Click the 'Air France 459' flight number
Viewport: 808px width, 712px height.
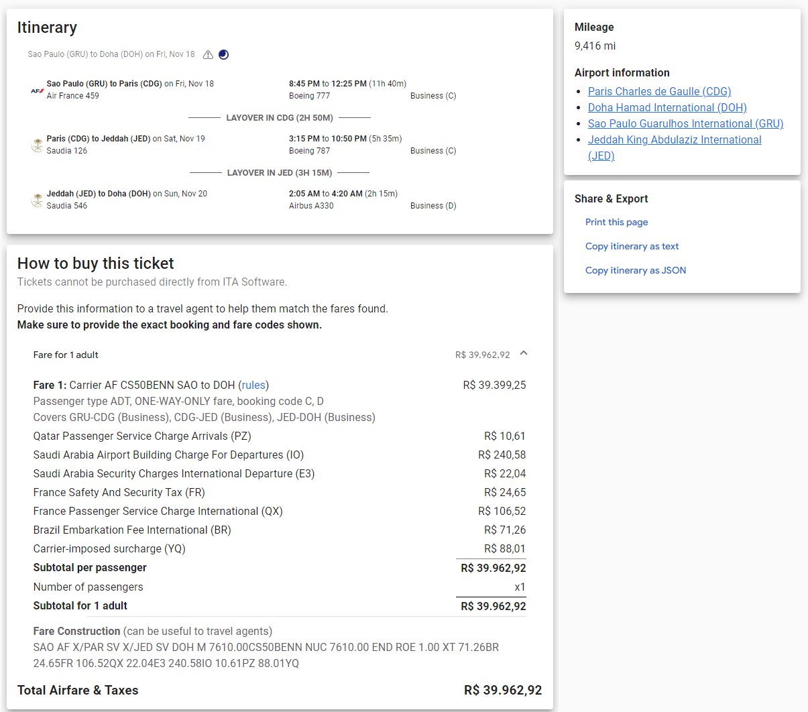73,96
